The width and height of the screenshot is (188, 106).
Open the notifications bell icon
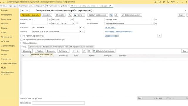point(155,2)
